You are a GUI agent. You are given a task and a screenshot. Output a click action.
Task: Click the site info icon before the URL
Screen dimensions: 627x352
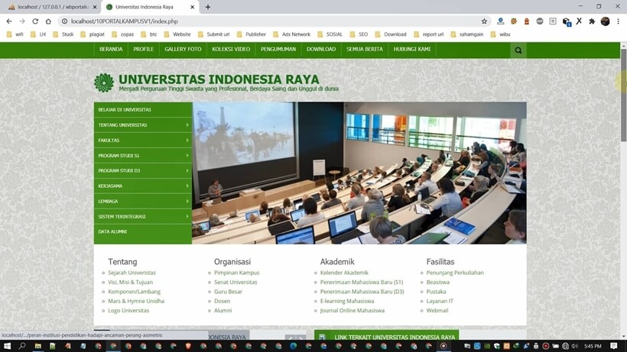pyautogui.click(x=64, y=21)
